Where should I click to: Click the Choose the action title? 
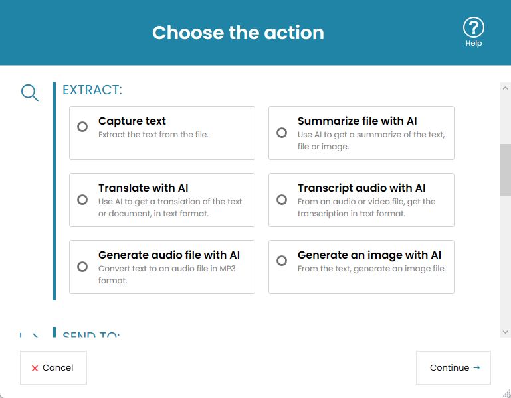(238, 33)
